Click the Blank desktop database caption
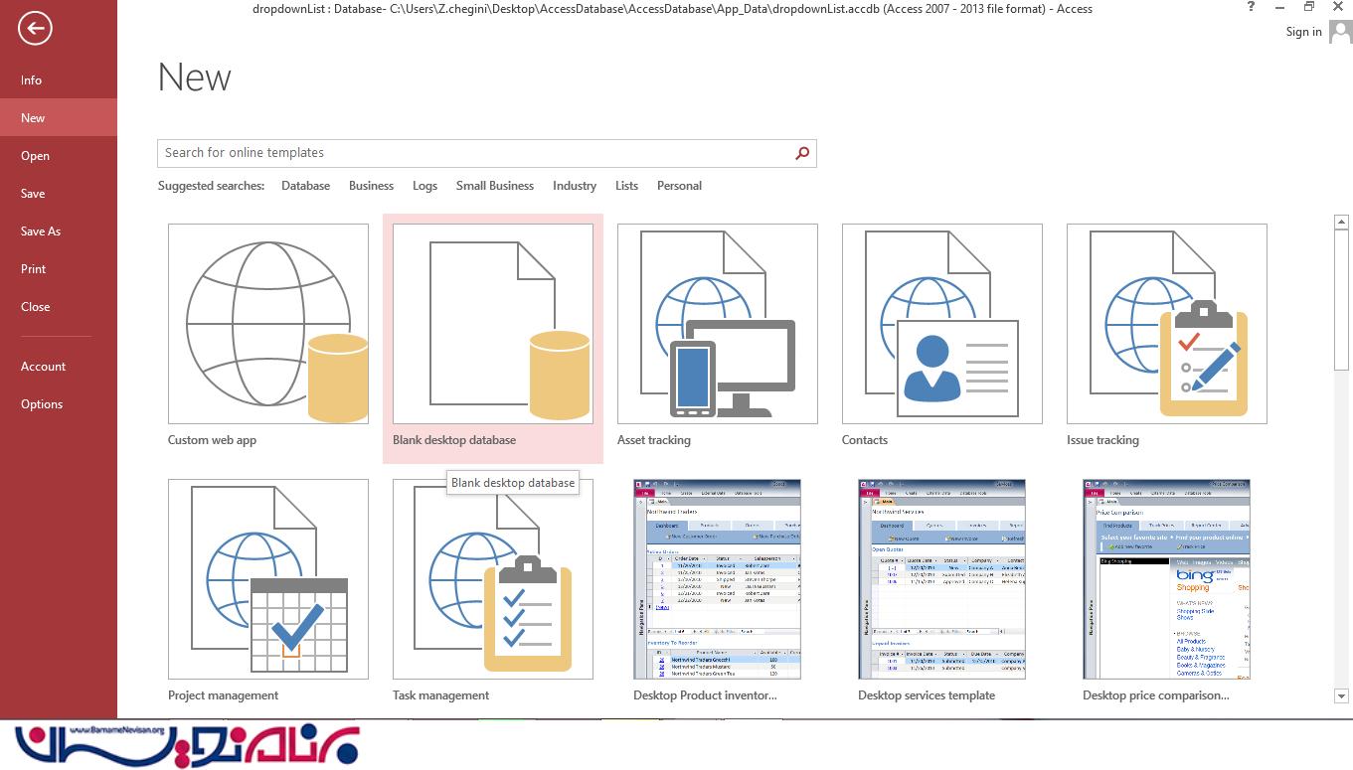Screen dimensions: 1353x770 [x=454, y=440]
